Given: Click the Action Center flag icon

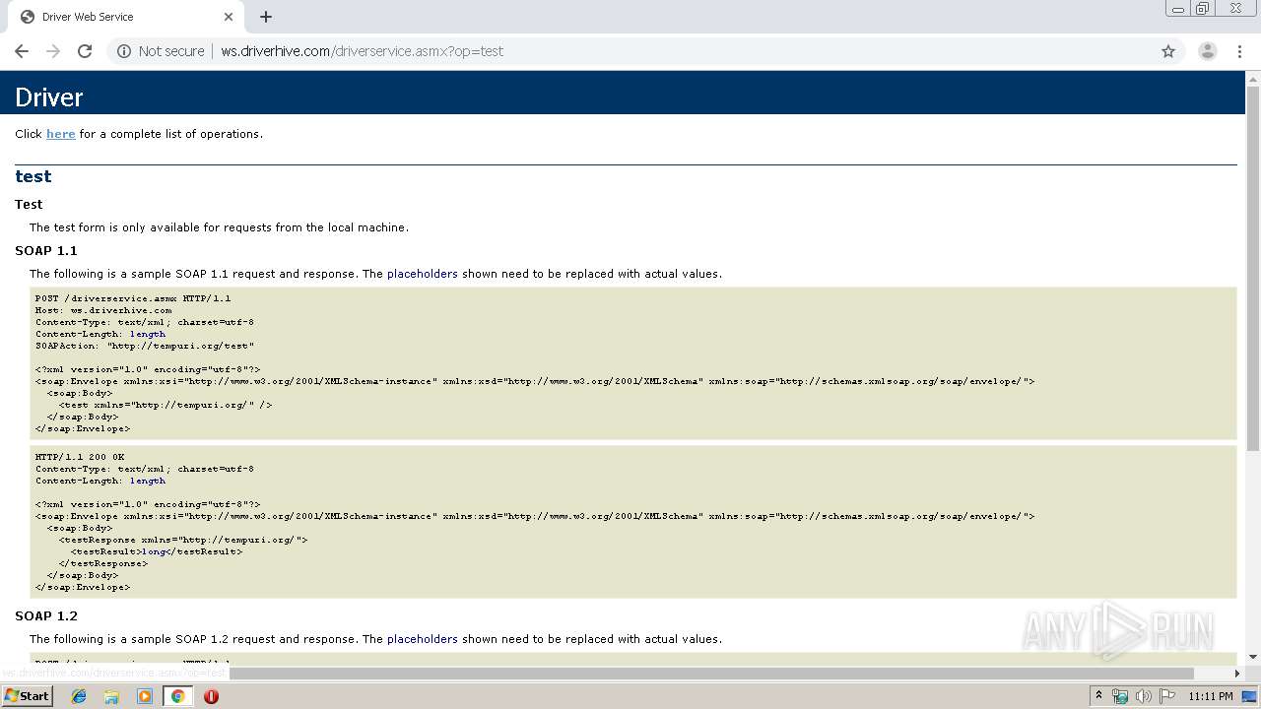Looking at the screenshot, I should coord(1166,696).
